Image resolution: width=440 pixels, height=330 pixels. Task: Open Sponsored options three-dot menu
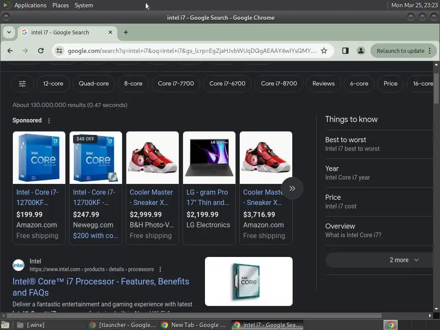pyautogui.click(x=49, y=121)
